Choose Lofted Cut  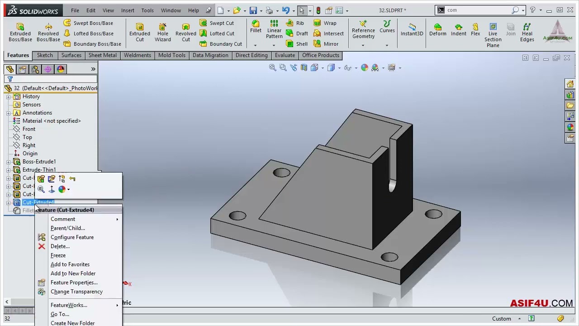(217, 34)
